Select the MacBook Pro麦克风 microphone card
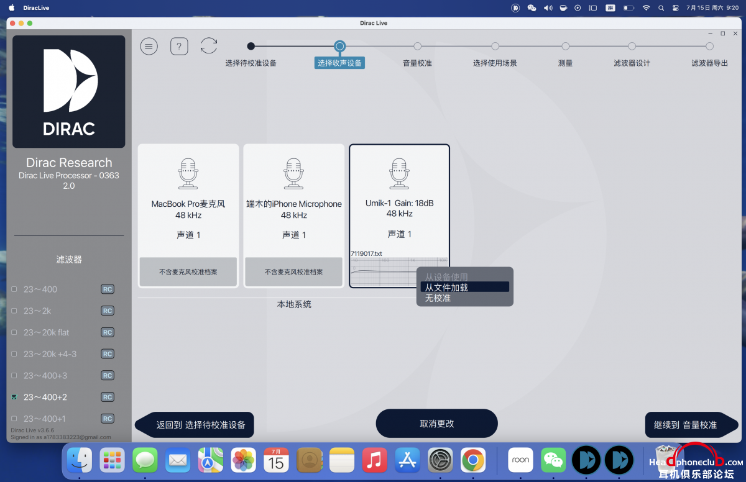 (188, 216)
